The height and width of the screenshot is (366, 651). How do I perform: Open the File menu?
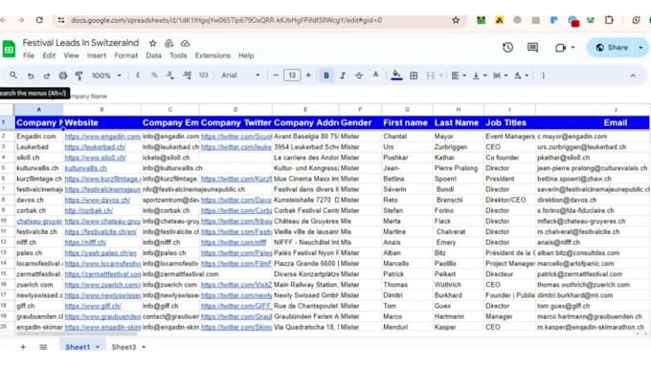click(29, 55)
